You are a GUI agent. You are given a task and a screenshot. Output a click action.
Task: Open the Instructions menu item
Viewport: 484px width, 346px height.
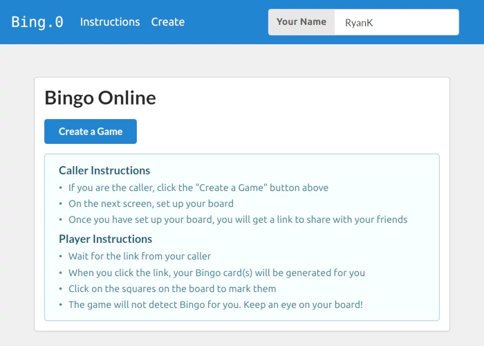click(110, 22)
